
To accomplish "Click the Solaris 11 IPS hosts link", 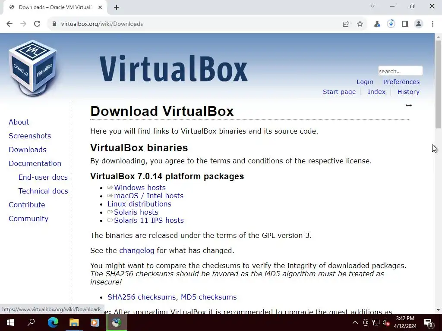I will [148, 220].
